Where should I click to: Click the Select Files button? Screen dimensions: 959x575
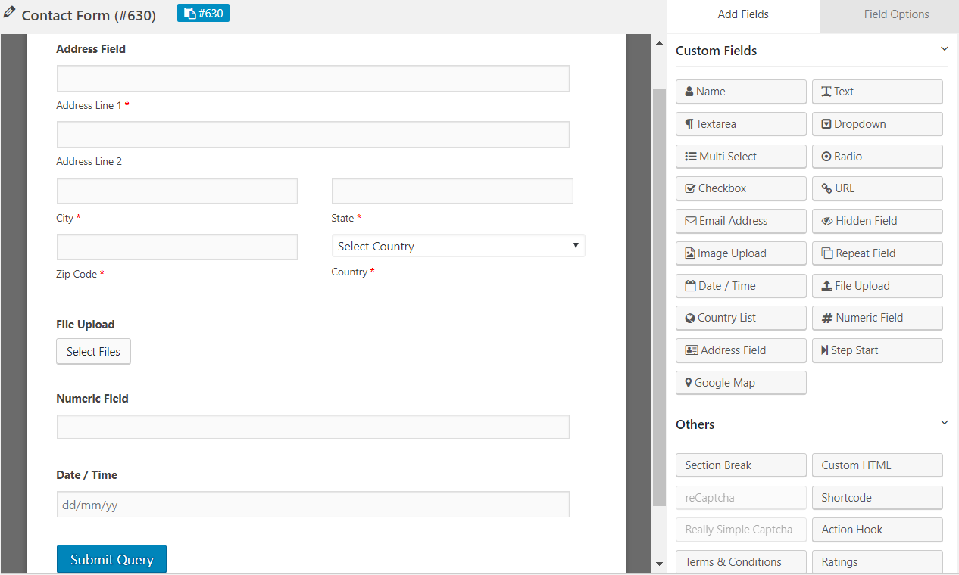[x=93, y=352]
